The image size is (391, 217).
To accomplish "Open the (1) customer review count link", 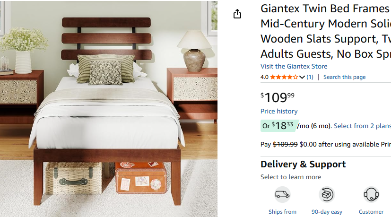I will click(310, 77).
